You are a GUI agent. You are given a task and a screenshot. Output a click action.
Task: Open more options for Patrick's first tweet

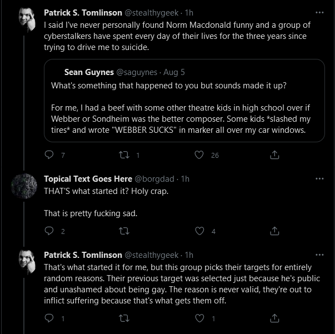(319, 13)
